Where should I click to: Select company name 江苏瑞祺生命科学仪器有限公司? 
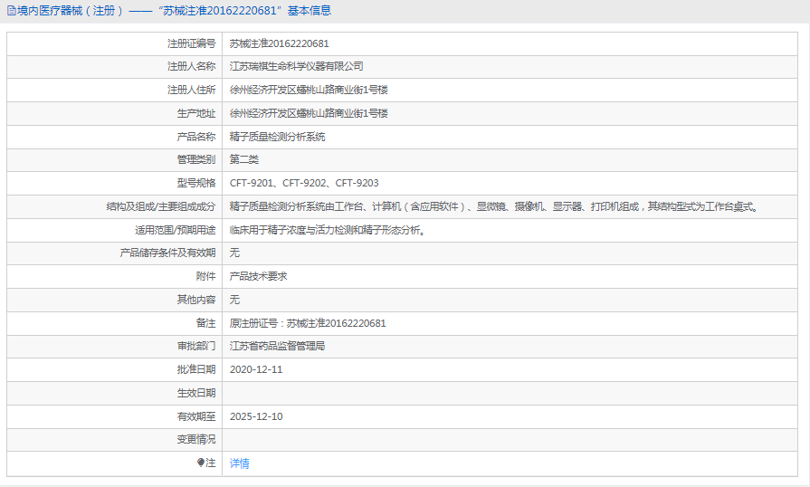(x=296, y=66)
